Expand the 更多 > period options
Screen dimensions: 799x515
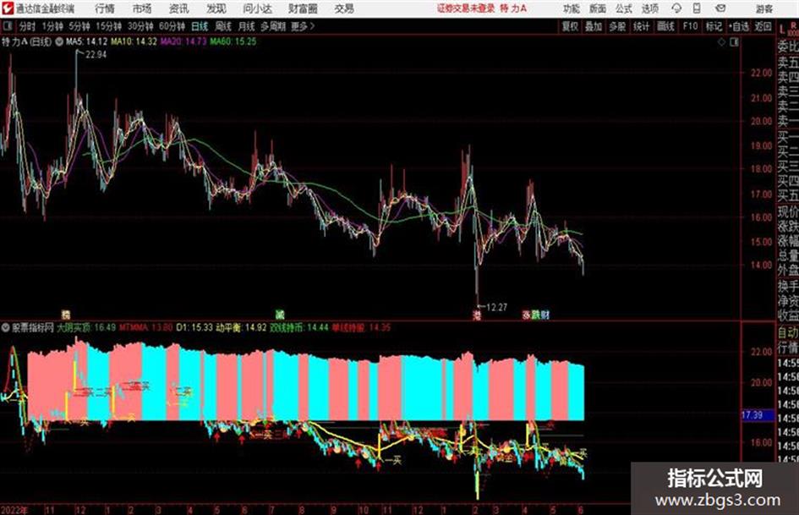303,26
